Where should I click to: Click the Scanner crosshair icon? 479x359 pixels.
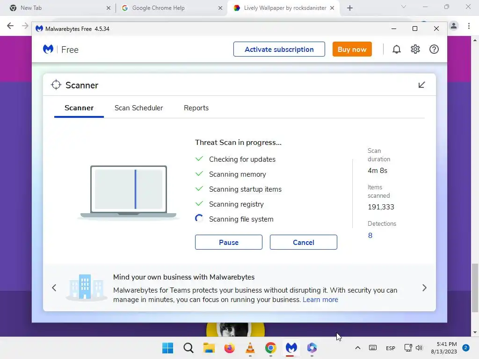pyautogui.click(x=56, y=85)
